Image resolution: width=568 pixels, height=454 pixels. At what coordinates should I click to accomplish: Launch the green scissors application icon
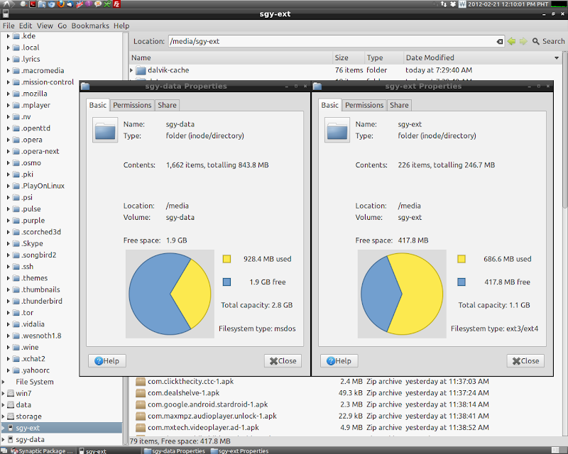[107, 4]
